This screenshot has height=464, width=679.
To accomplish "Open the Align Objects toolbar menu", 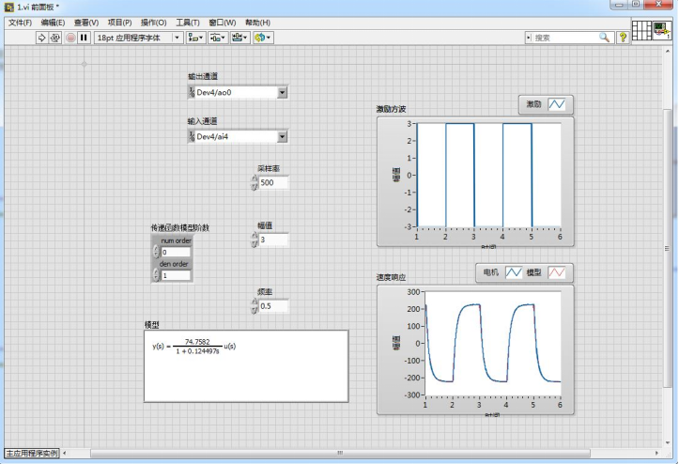I will (195, 38).
